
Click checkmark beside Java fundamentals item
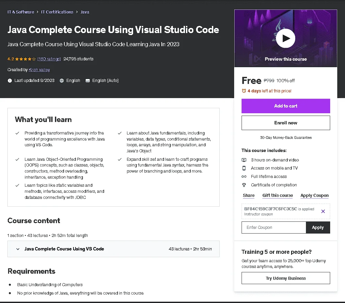(120, 133)
